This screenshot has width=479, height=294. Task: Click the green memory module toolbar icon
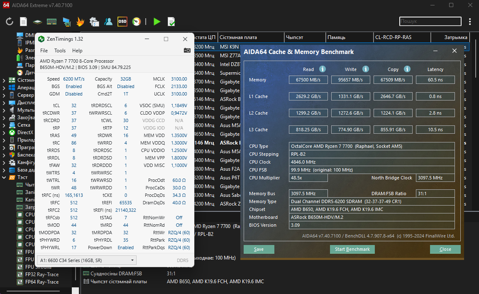tap(51, 22)
